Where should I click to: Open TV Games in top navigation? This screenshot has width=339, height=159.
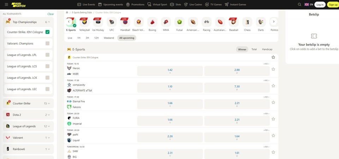click(x=213, y=4)
